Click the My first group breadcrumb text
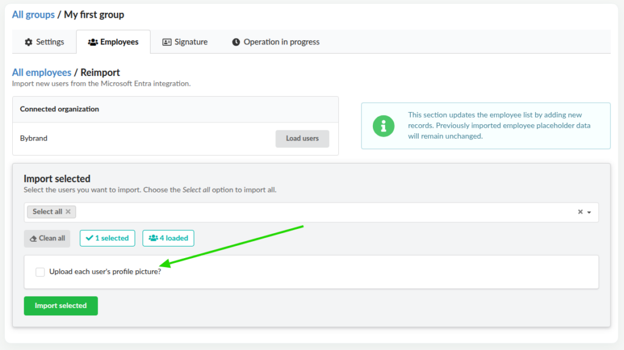Image resolution: width=624 pixels, height=350 pixels. coord(94,15)
